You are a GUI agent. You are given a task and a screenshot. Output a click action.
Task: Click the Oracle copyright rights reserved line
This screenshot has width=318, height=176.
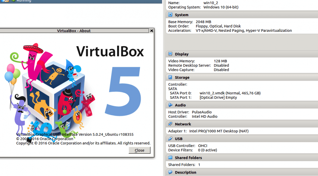tap(83, 143)
